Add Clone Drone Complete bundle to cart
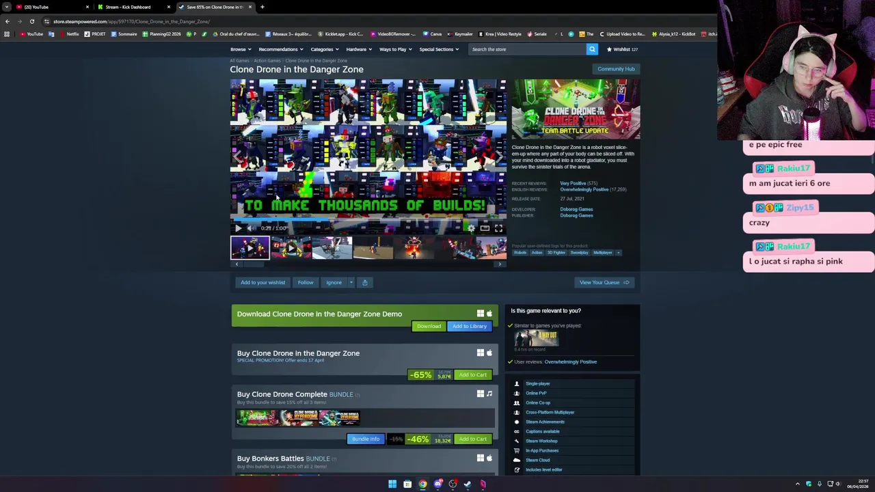The width and height of the screenshot is (875, 492). pyautogui.click(x=472, y=439)
